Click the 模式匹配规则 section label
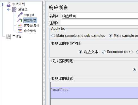The height and width of the screenshot is (105, 138). [62, 61]
